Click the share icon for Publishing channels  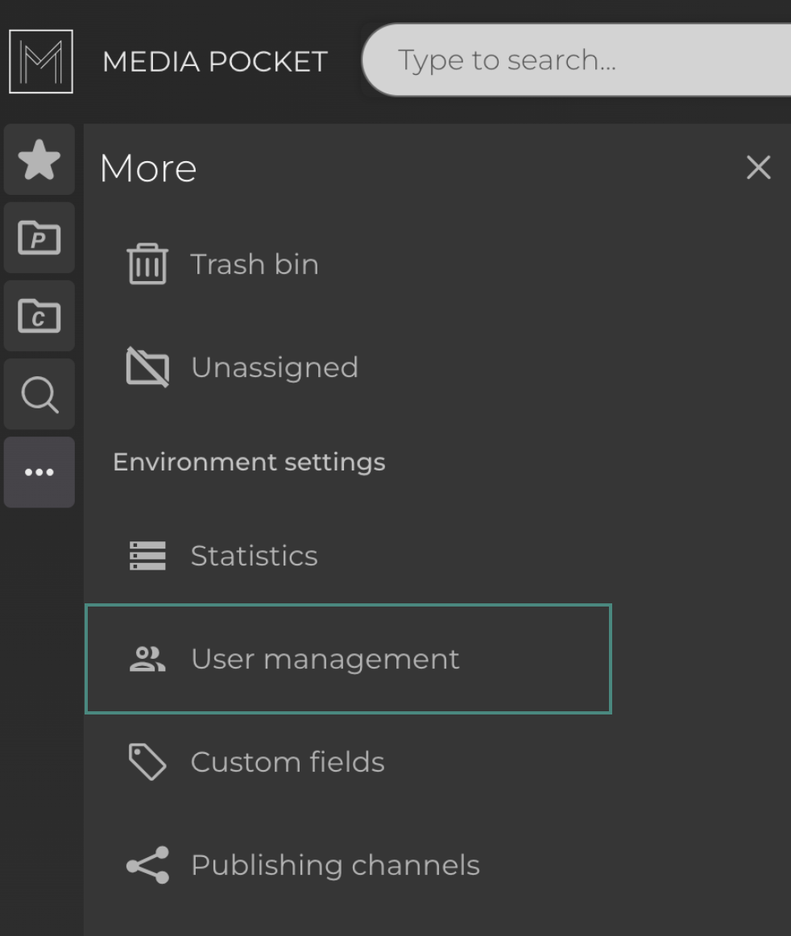tap(147, 865)
